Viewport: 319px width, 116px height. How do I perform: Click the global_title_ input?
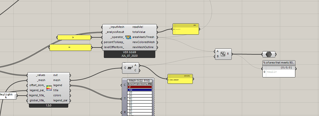[x=37, y=100]
